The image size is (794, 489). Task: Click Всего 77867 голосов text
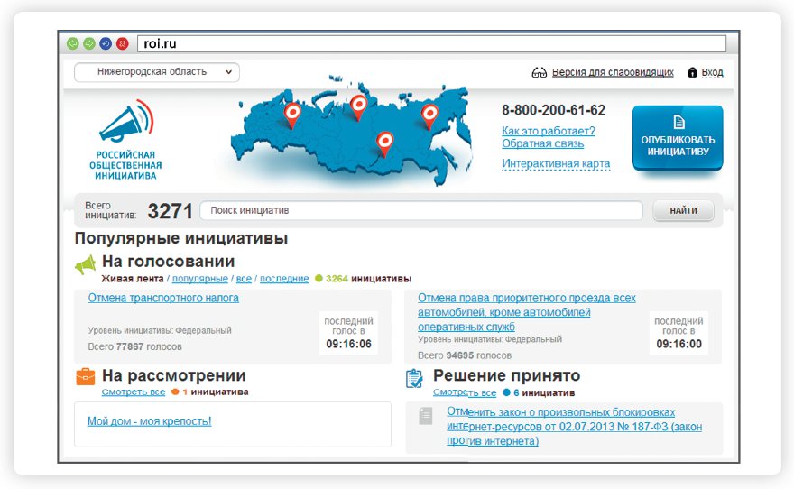(x=134, y=346)
